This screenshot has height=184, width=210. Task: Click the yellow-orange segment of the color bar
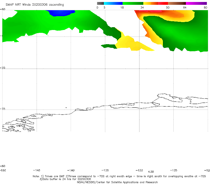(151, 3)
